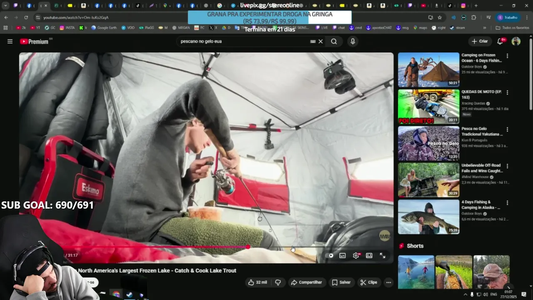Screen dimensions: 533x300
Task: Open options menu for 'Camping on Frozen Ocean'
Action: (507, 56)
